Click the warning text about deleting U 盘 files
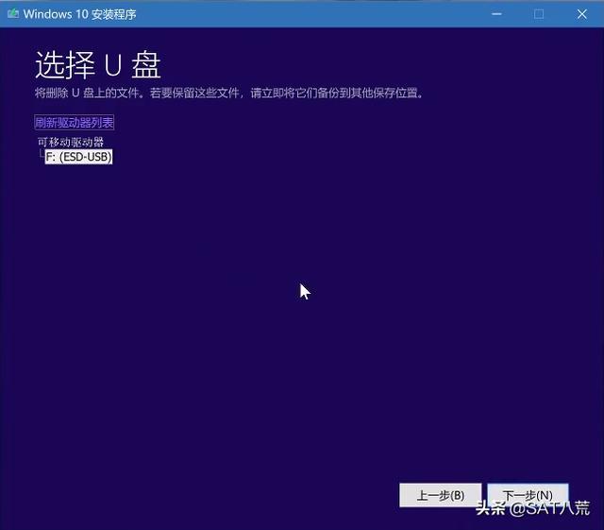Image resolution: width=604 pixels, height=530 pixels. 229,93
